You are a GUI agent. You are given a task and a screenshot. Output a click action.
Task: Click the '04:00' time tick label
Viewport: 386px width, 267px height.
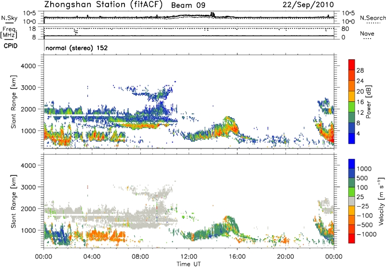(x=92, y=257)
